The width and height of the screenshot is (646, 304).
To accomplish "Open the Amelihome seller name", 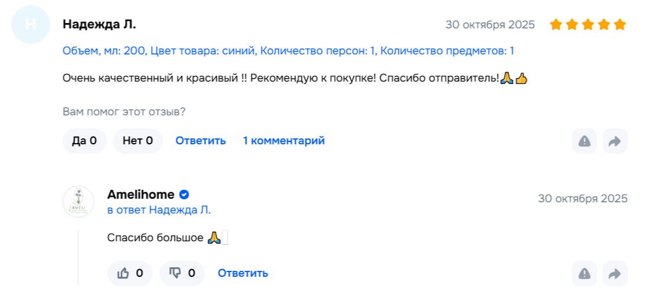I will (141, 195).
